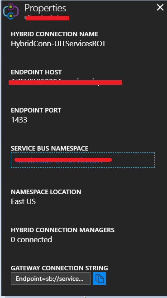Click the Properties blade title

45,8
